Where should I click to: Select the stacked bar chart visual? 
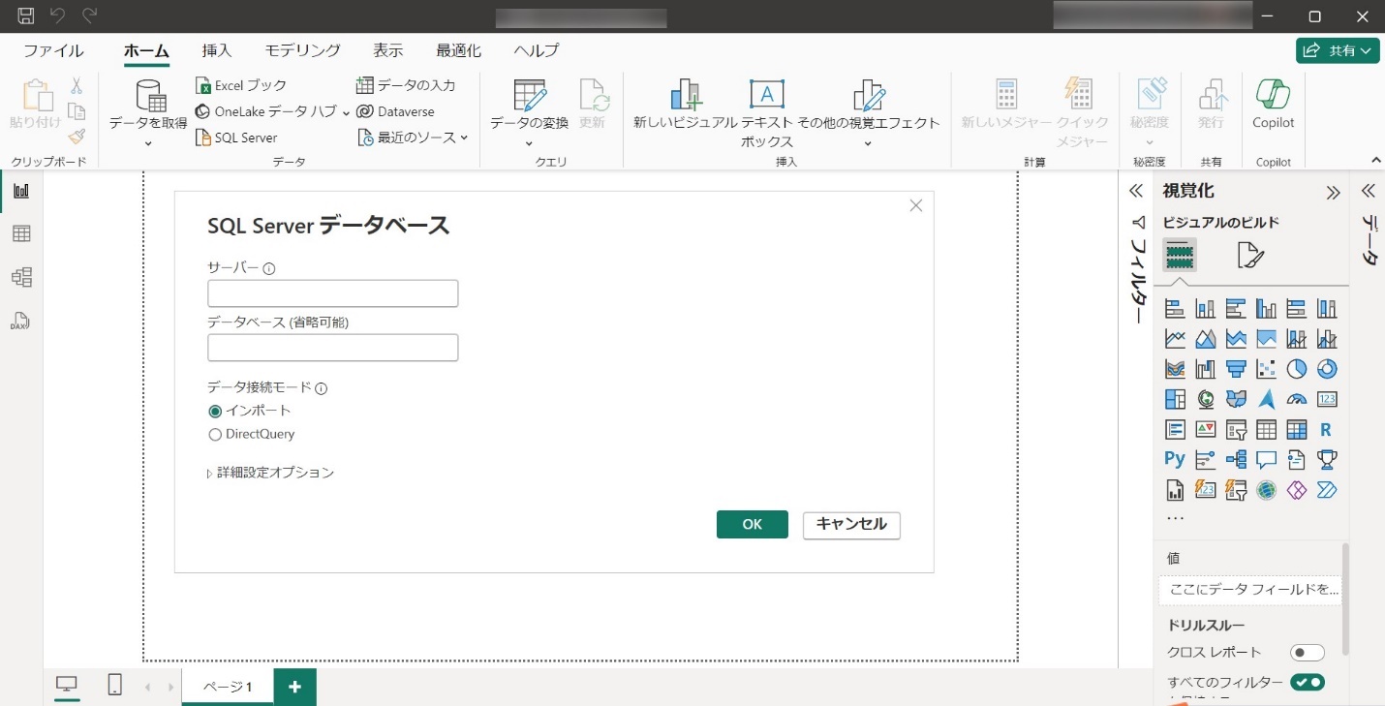click(x=1175, y=309)
